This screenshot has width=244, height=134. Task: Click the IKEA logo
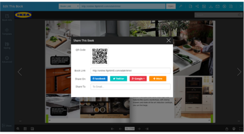[x=23, y=15]
